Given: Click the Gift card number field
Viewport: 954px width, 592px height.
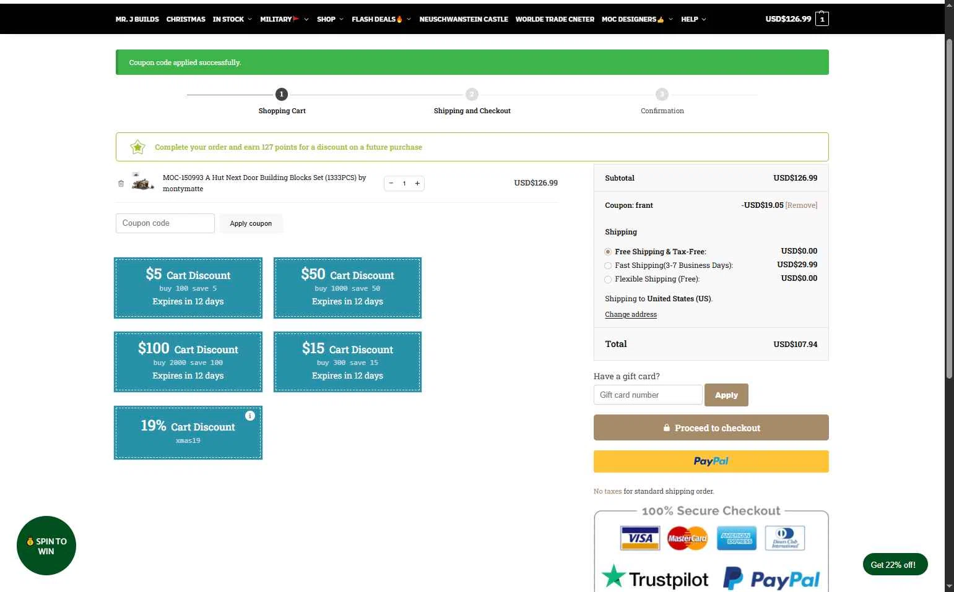Looking at the screenshot, I should point(648,395).
